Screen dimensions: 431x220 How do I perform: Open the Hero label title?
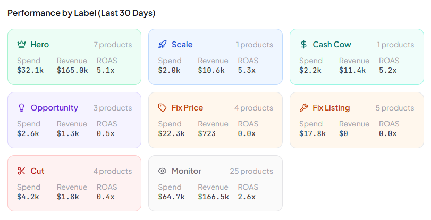click(40, 45)
